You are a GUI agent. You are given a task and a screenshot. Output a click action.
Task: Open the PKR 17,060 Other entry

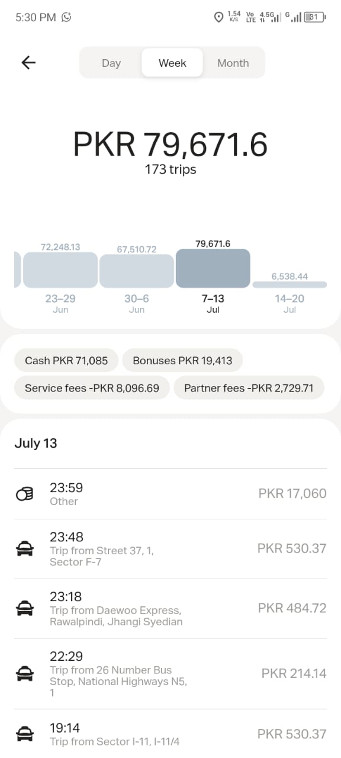[x=170, y=494]
